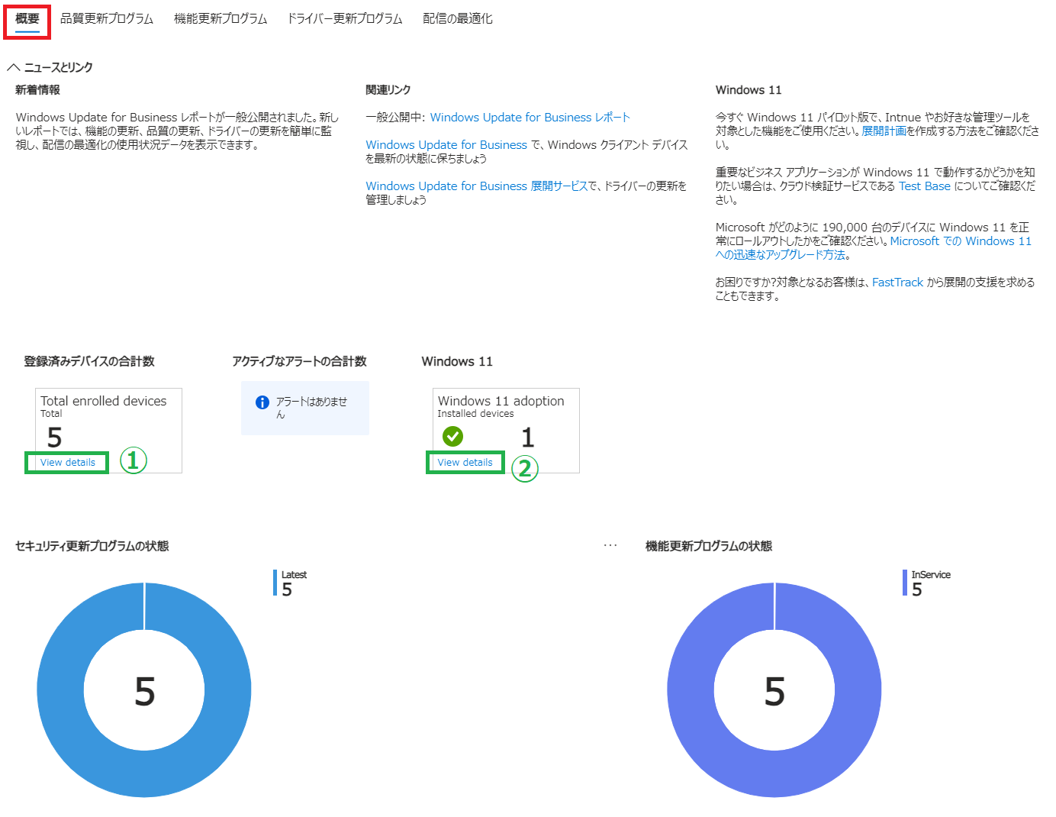Open the 機能更新プログラム tab
Viewport: 1056px width, 817px height.
[x=221, y=19]
